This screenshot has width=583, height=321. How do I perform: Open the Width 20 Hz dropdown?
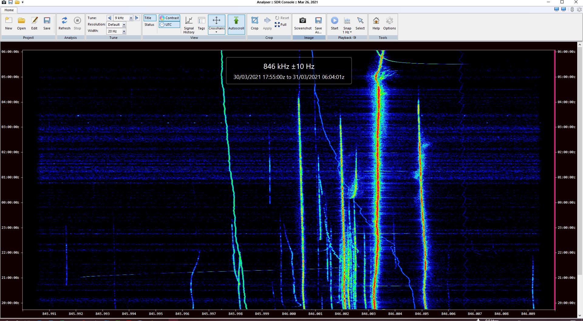[124, 31]
